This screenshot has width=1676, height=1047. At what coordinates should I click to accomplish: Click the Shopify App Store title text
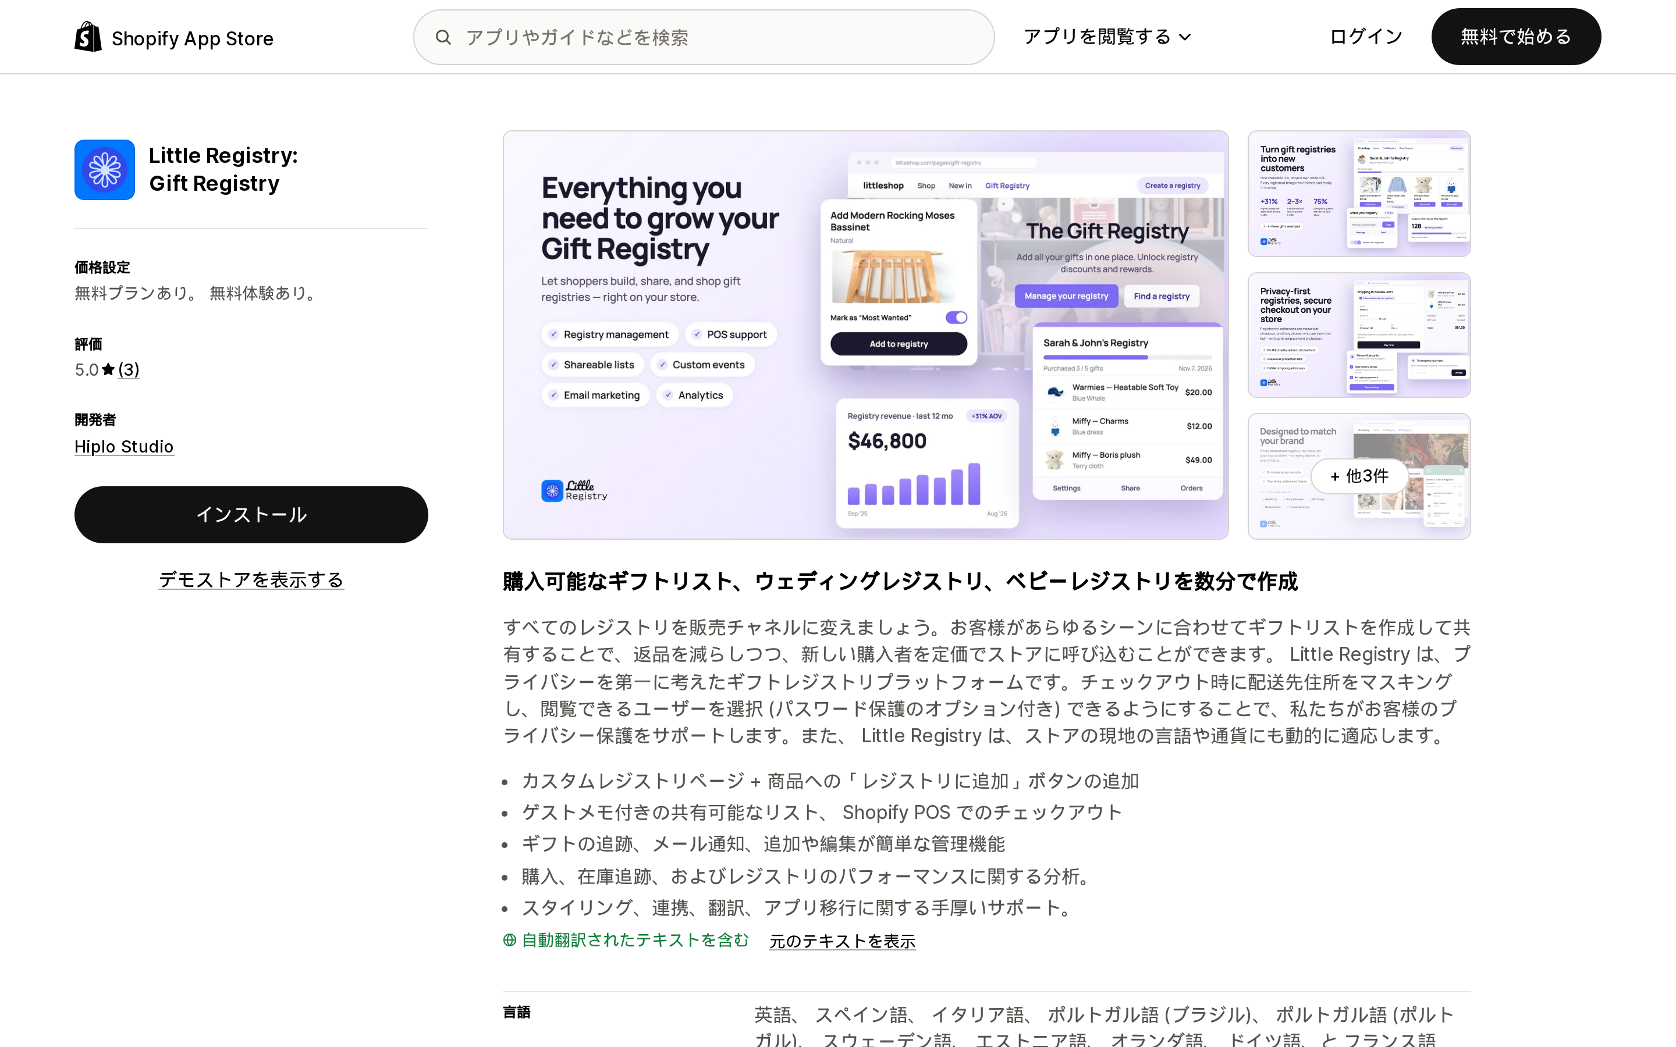point(193,38)
